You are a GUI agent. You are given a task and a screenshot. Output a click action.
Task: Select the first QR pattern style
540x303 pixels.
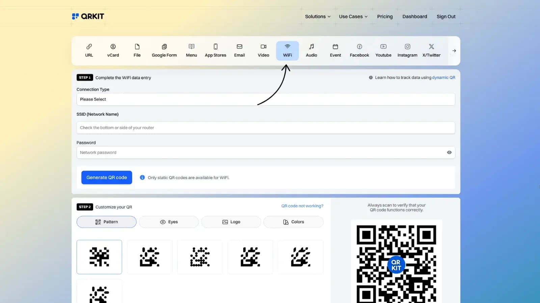point(99,257)
